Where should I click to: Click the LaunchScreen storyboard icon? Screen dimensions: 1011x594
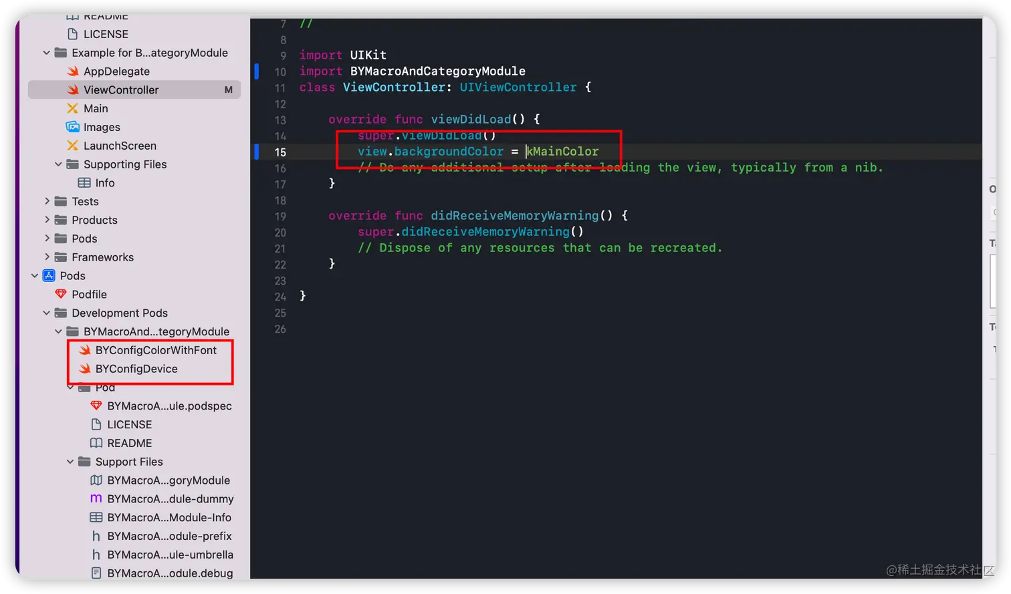[x=73, y=146]
